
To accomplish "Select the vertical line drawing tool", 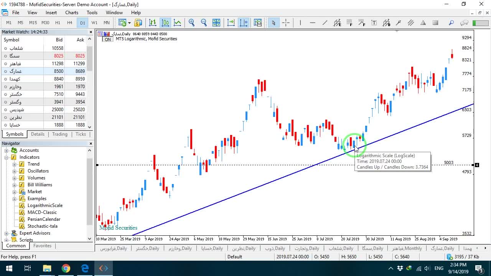I will tap(300, 23).
